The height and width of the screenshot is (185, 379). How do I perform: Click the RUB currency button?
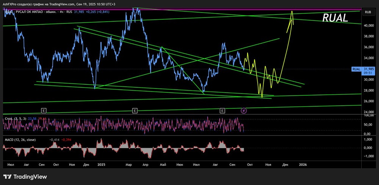(x=368, y=12)
